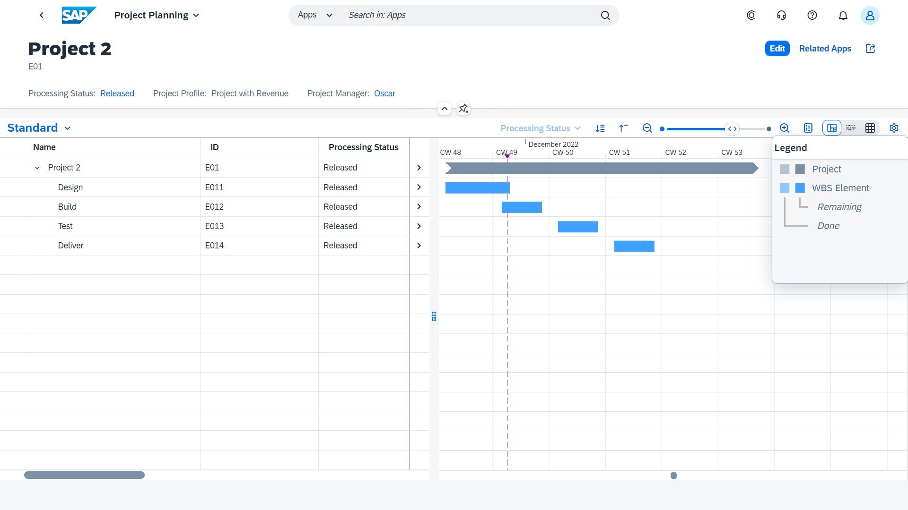Click the Gantt zoom in icon
This screenshot has width=908, height=510.
785,128
